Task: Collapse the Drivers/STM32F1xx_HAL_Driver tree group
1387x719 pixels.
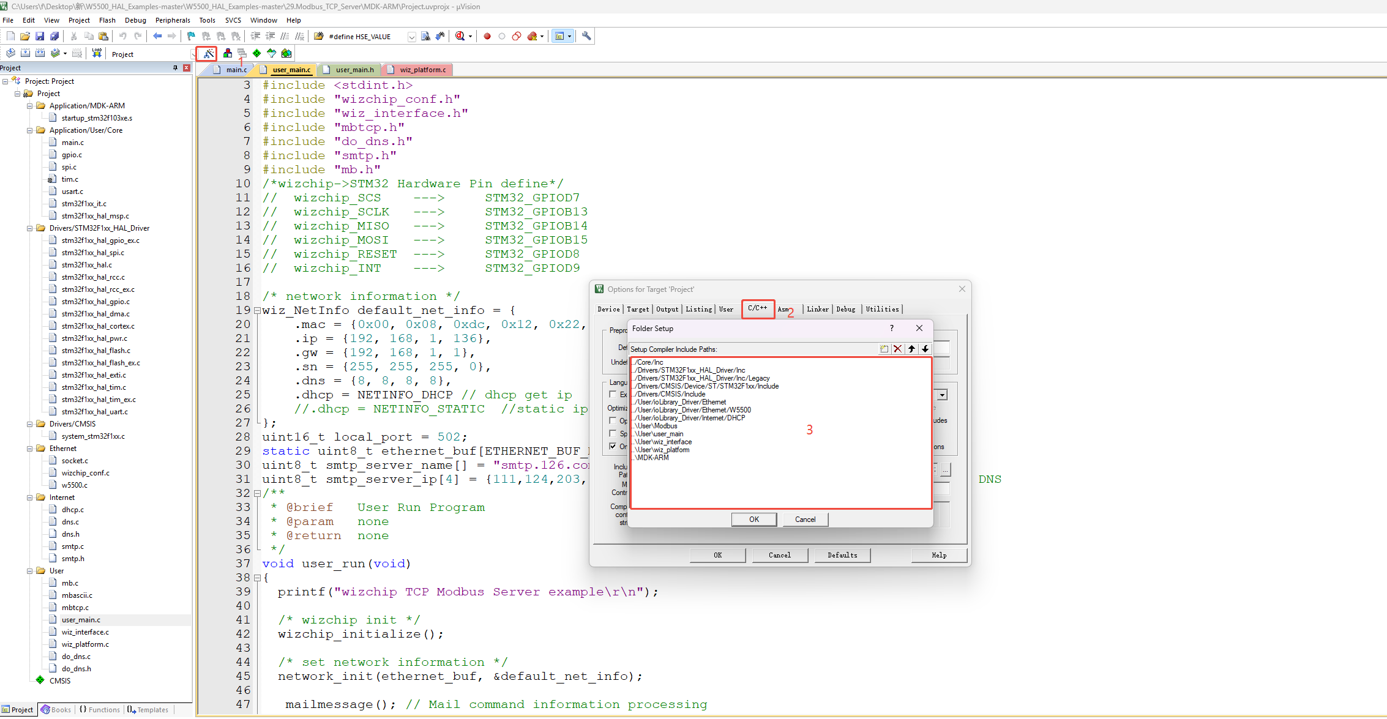Action: [29, 228]
